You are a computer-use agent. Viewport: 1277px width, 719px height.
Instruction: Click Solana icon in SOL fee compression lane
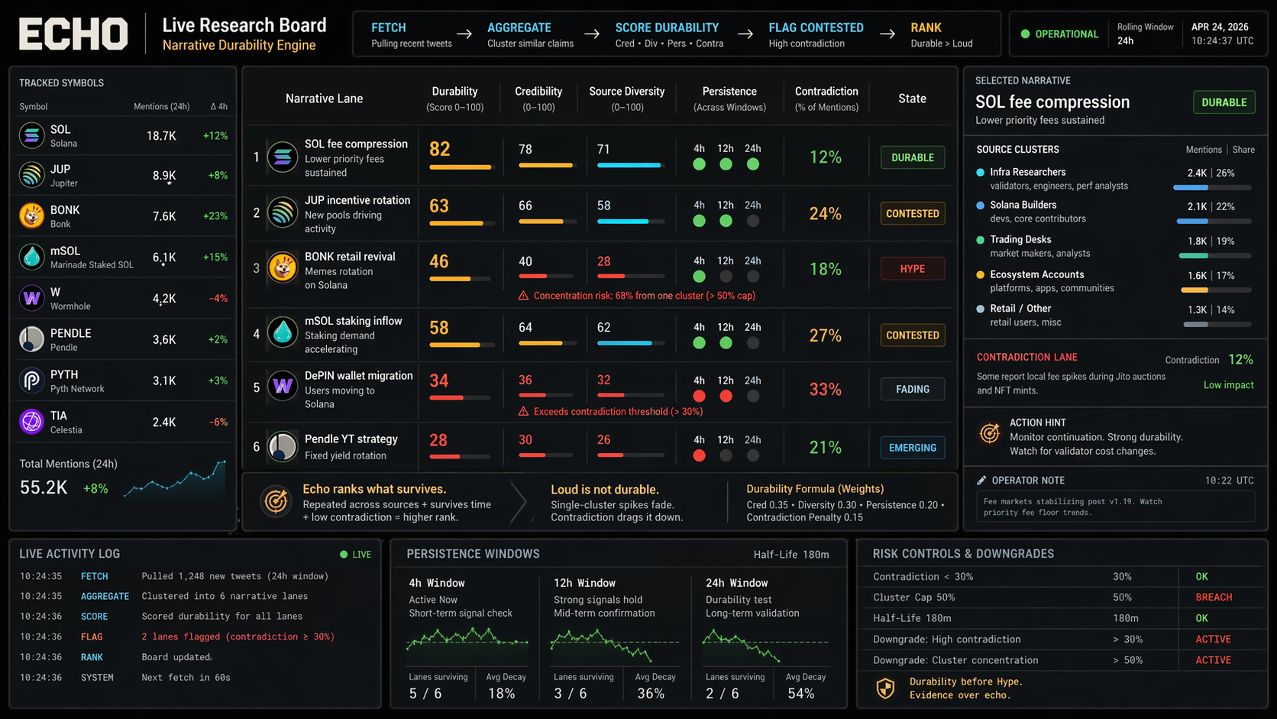coord(283,157)
